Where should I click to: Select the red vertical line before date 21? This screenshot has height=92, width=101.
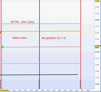81,44
